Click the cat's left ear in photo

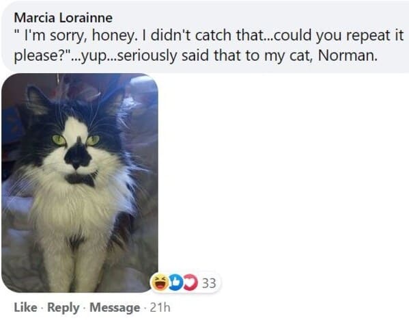tap(39, 101)
